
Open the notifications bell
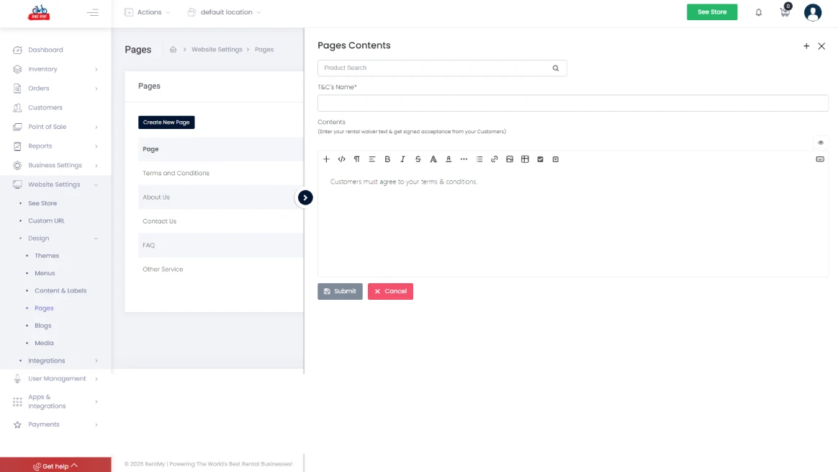[758, 12]
